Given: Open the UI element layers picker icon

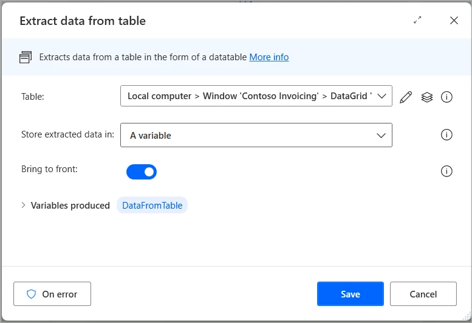Looking at the screenshot, I should click(x=427, y=97).
